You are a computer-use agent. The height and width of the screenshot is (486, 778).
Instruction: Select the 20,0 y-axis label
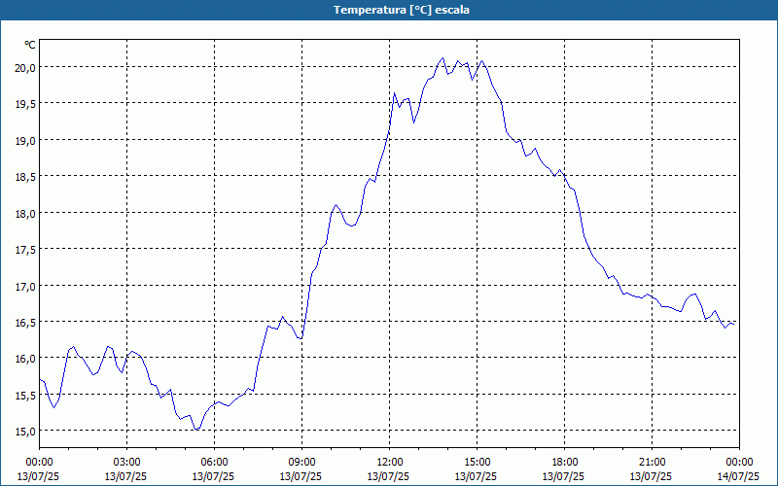pos(25,68)
